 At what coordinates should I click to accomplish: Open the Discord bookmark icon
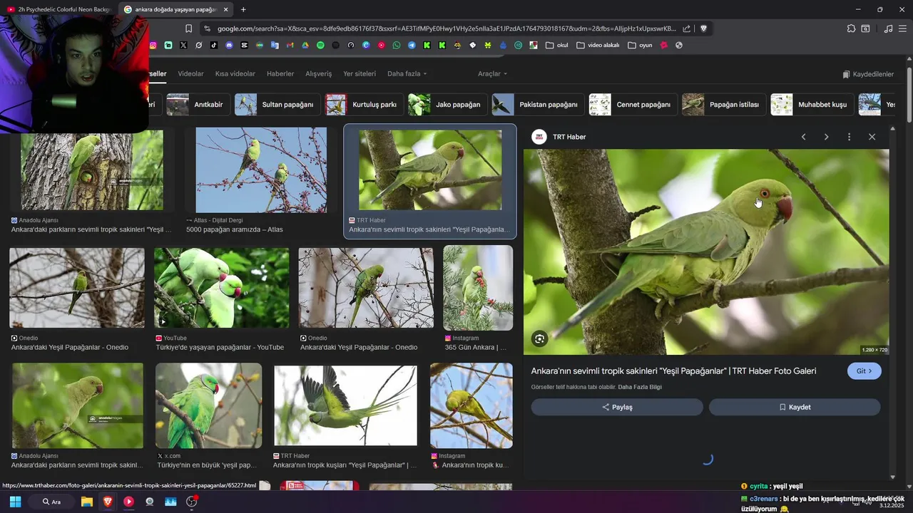[229, 45]
